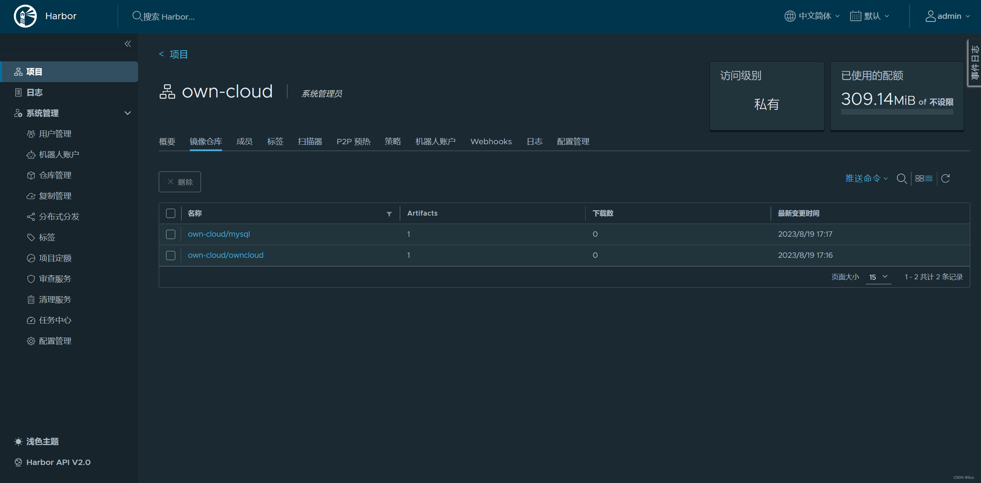Collapse the sidebar with double-chevron icon
The width and height of the screenshot is (981, 483).
128,44
